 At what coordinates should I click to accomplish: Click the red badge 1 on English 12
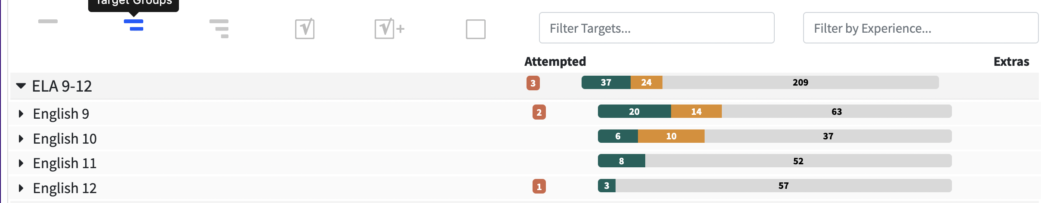[x=539, y=187]
